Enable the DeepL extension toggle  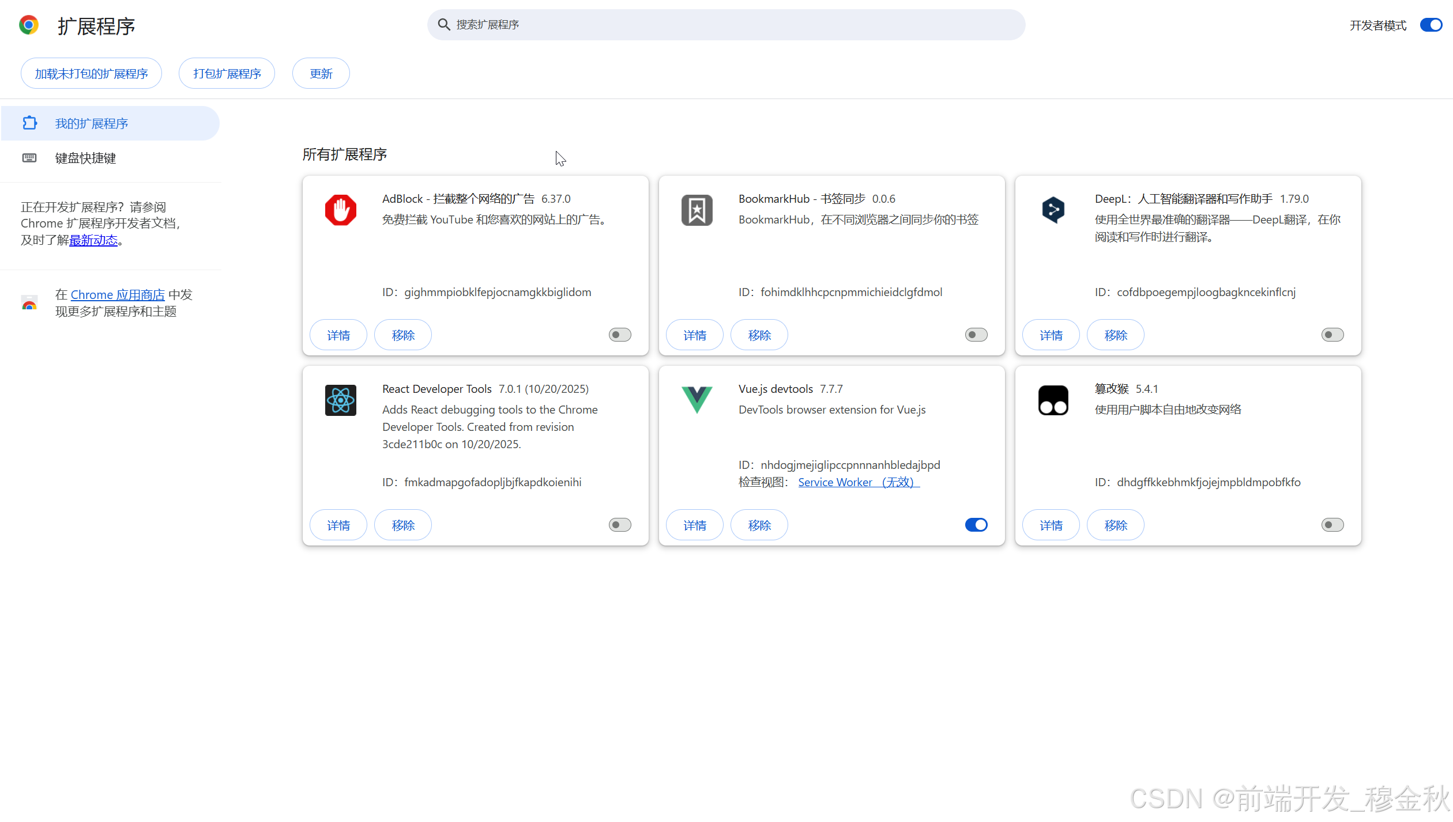point(1332,335)
